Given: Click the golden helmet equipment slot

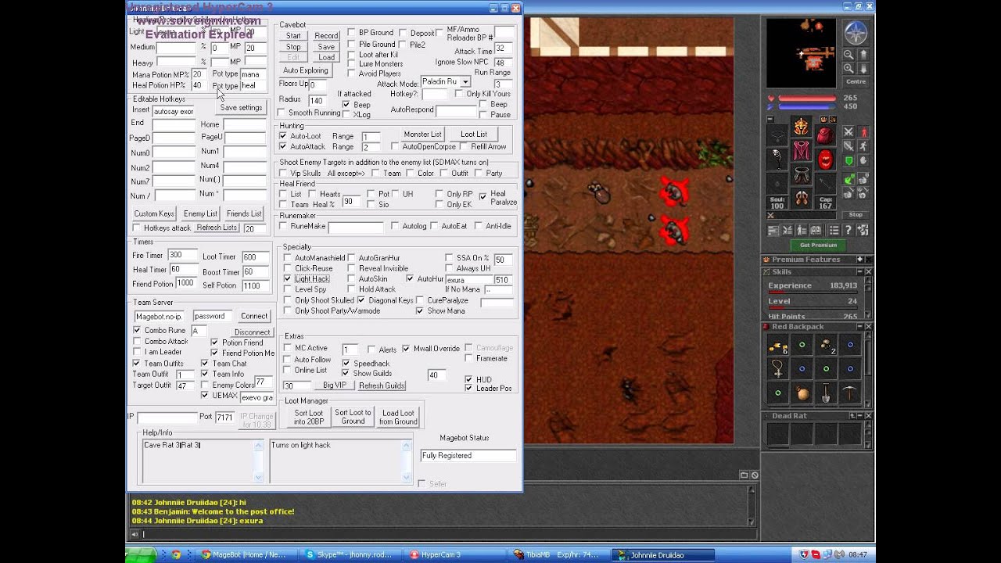Looking at the screenshot, I should [801, 127].
